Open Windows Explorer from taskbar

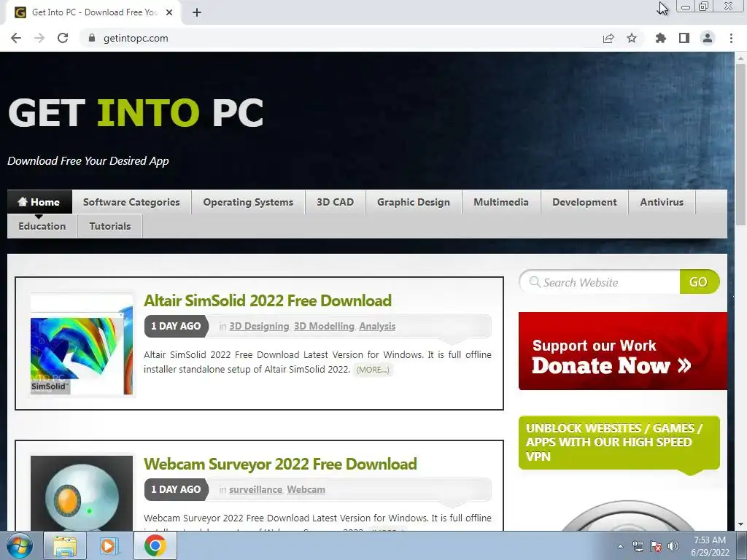(65, 546)
